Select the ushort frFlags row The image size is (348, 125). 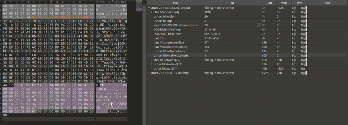click(247, 21)
